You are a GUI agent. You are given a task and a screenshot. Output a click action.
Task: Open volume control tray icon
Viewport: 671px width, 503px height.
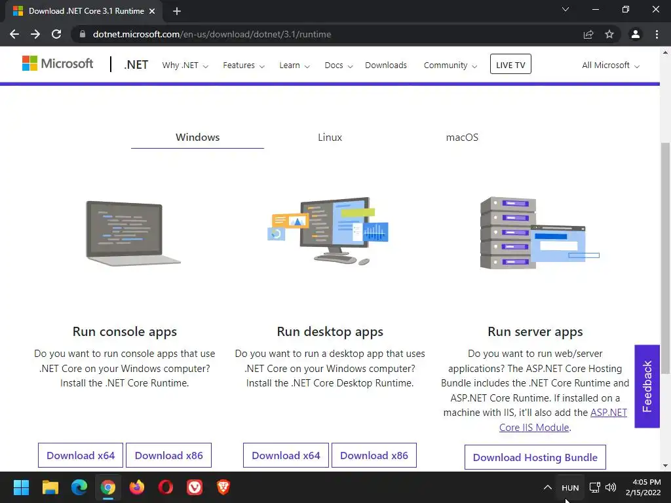611,487
